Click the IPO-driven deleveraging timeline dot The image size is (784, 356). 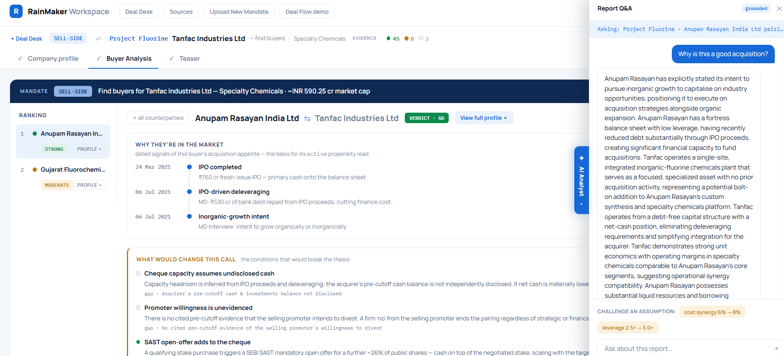click(189, 192)
